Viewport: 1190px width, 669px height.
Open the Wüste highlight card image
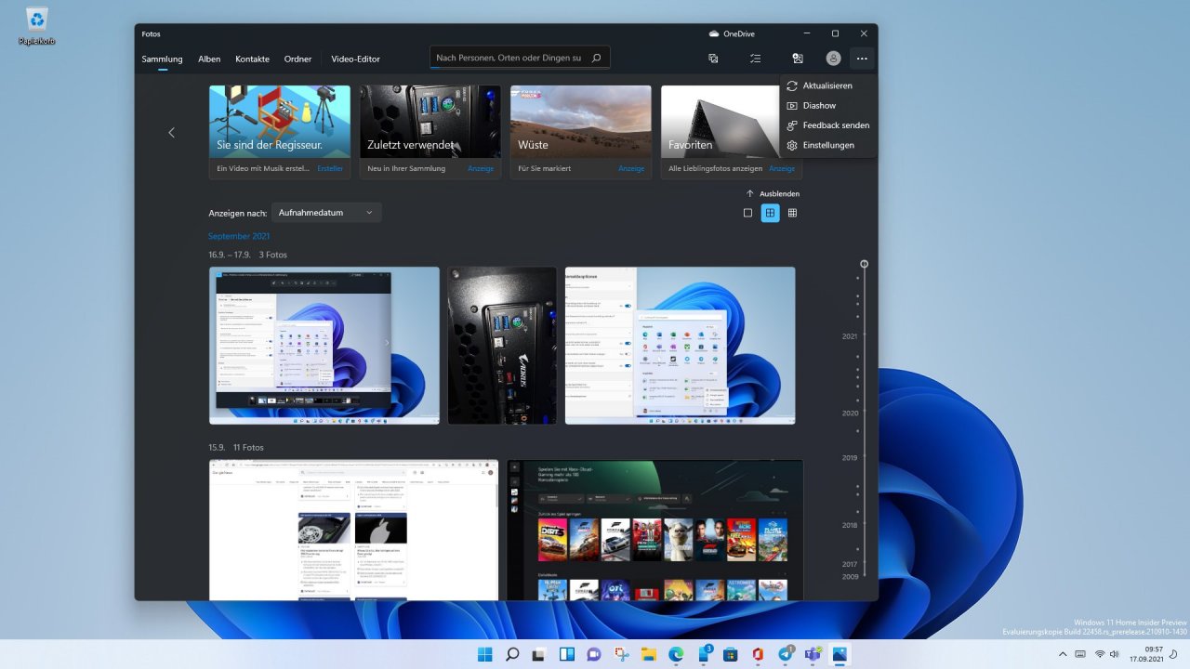coord(581,122)
